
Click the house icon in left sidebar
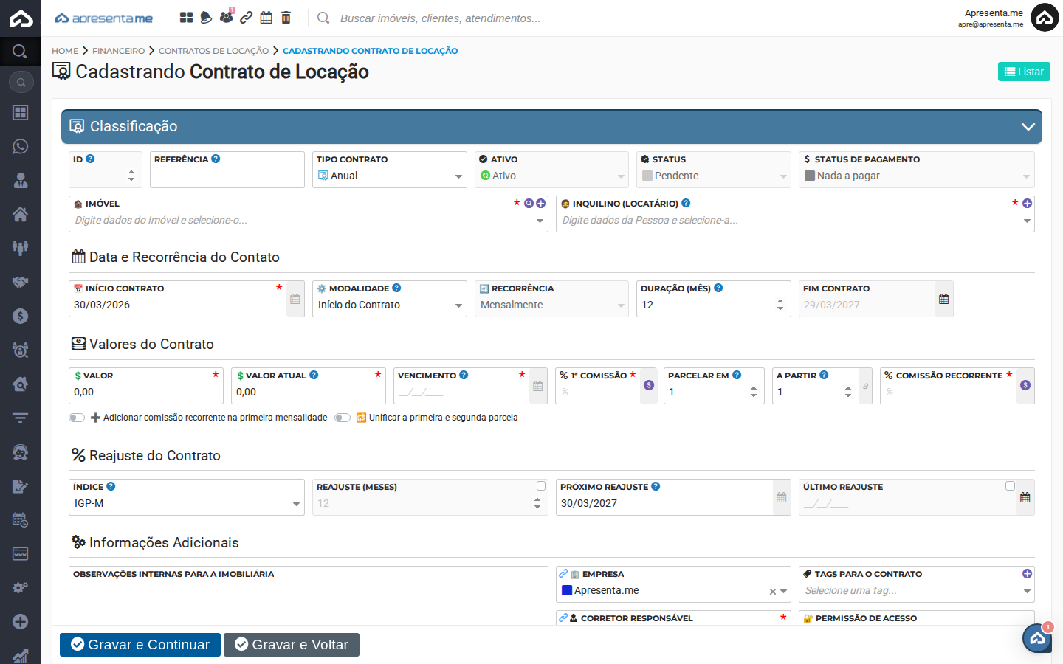pos(20,214)
